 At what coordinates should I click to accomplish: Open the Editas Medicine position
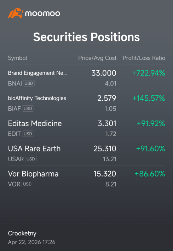[x=86, y=128]
